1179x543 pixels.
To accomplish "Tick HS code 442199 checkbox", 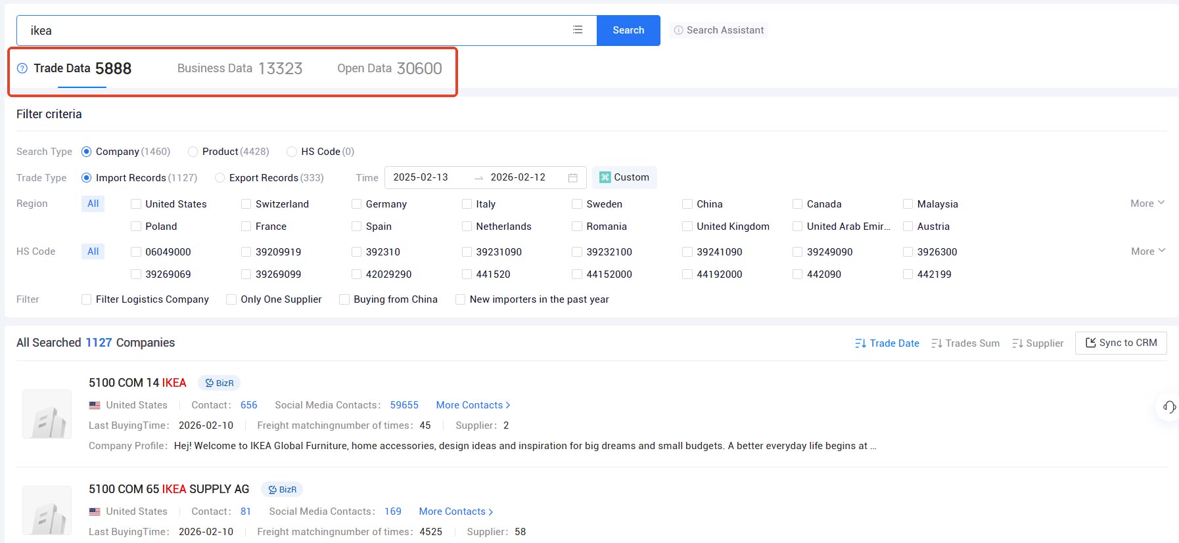I will coord(908,274).
